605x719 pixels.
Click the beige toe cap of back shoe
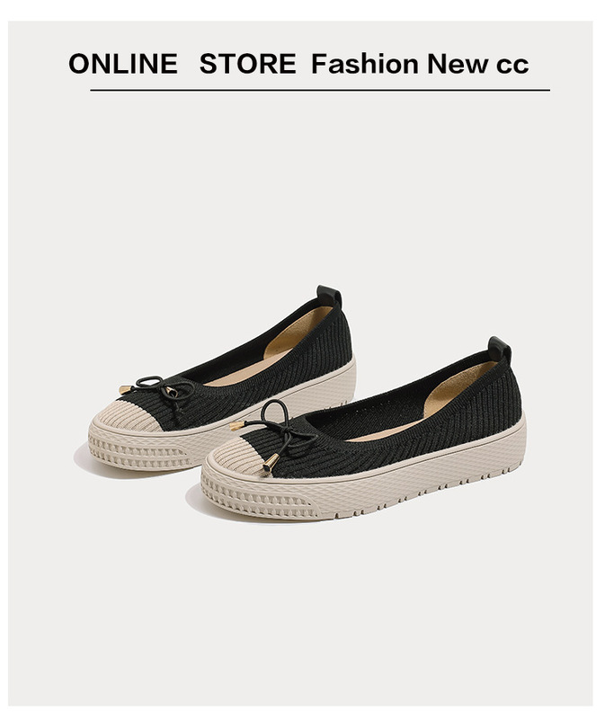(125, 417)
